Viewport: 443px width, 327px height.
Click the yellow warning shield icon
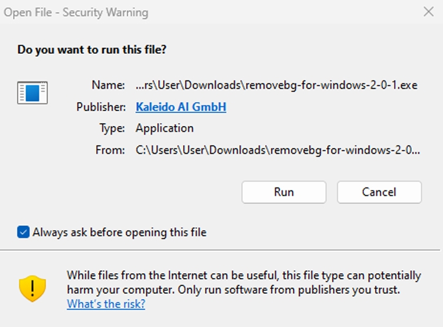(x=32, y=289)
